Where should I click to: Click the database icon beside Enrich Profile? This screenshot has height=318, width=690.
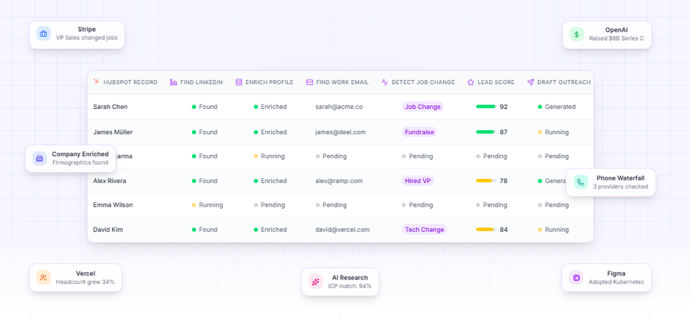239,82
